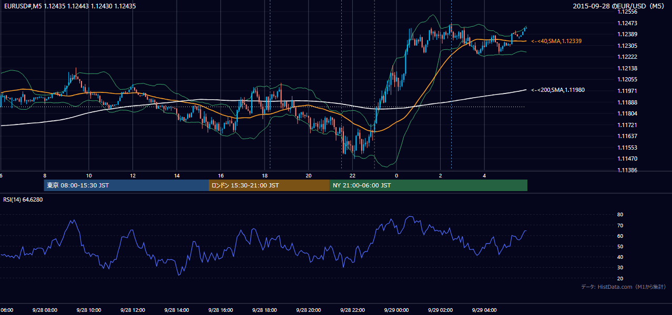Click hour label 2 above NY session bar
Image resolution: width=672 pixels, height=315 pixels.
pyautogui.click(x=441, y=176)
